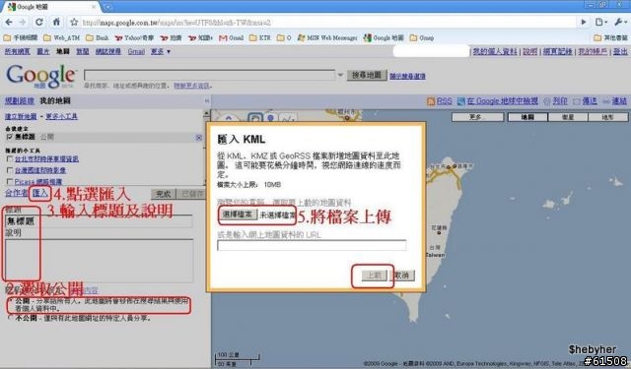Screen dimensions: 631x369
Task: Open the Google 地圖 bookmark
Action: [x=384, y=37]
